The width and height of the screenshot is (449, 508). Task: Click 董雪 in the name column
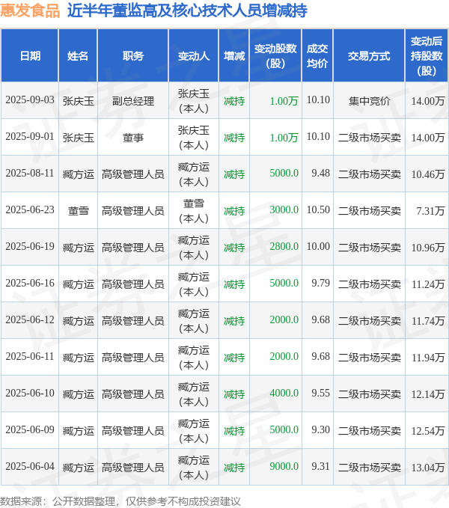[78, 211]
